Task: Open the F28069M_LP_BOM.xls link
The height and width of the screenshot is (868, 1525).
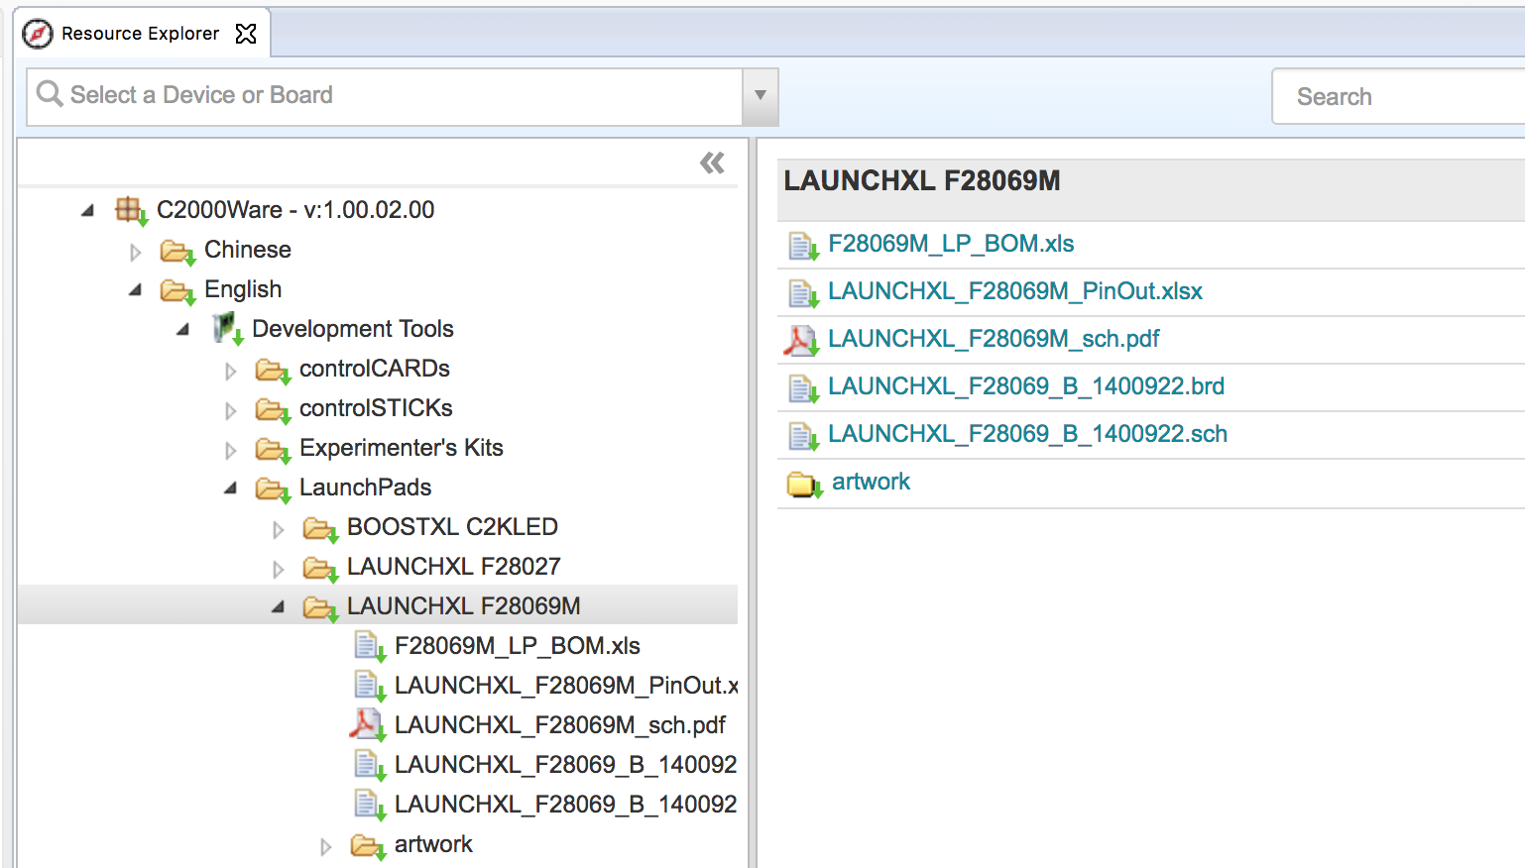Action: [x=951, y=244]
